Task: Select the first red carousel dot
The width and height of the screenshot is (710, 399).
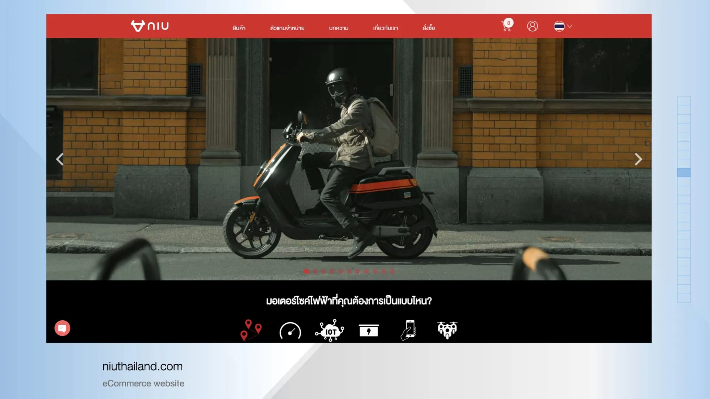Action: (306, 272)
